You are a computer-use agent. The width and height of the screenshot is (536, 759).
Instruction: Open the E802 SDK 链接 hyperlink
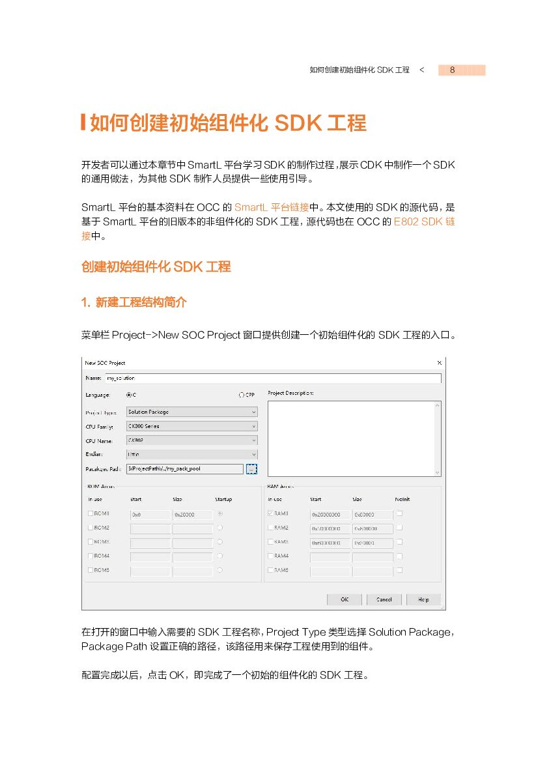pos(422,222)
